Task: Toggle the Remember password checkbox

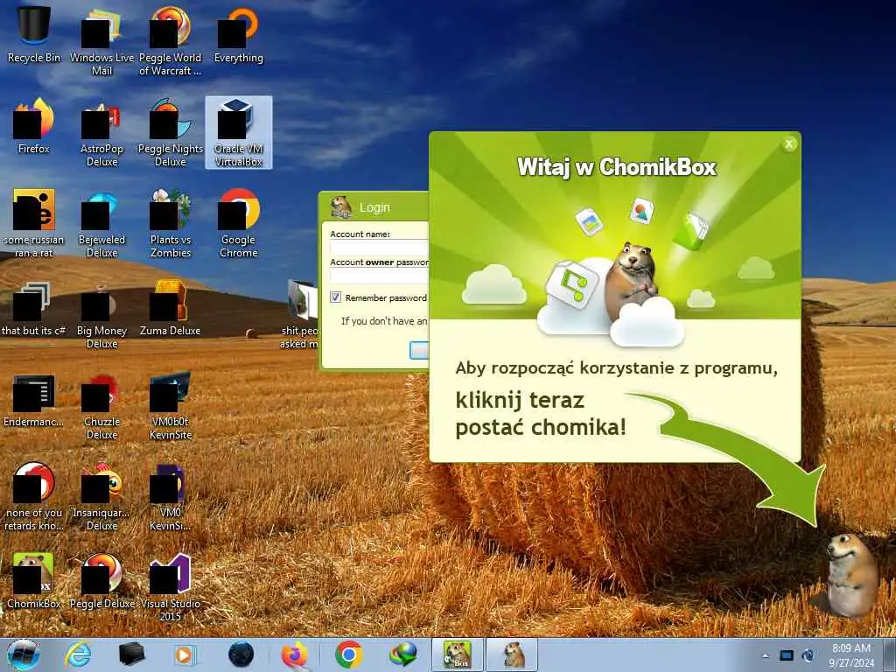Action: click(x=335, y=297)
